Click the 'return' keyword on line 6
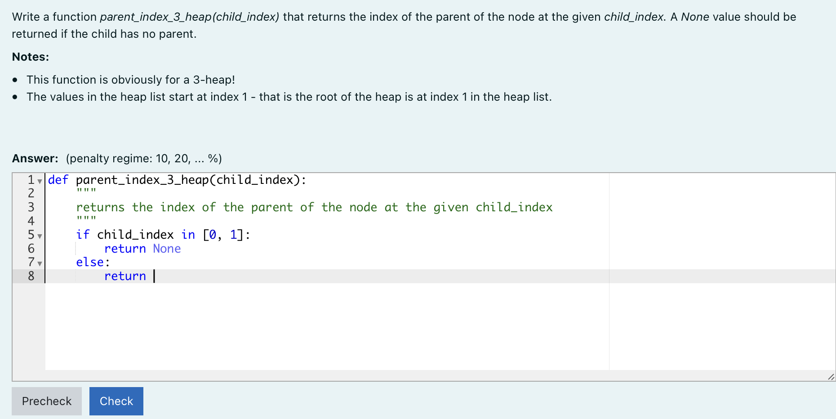Screen dimensions: 836x419 (x=125, y=248)
